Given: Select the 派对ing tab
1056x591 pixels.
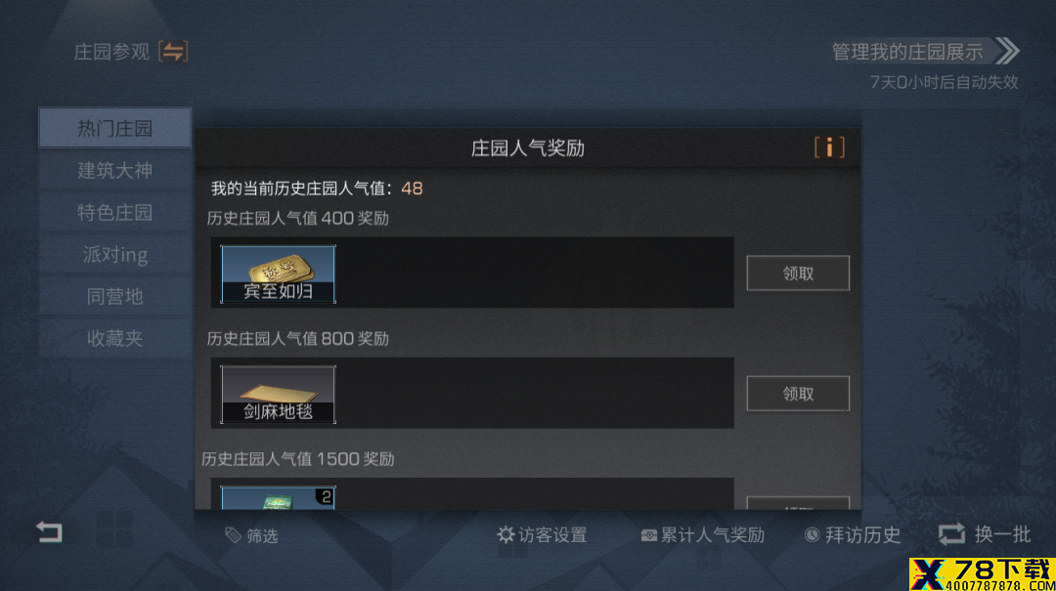Looking at the screenshot, I should click(x=114, y=254).
